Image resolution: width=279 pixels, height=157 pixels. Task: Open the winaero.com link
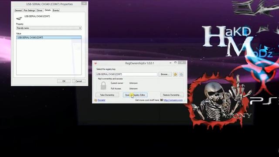click(173, 100)
